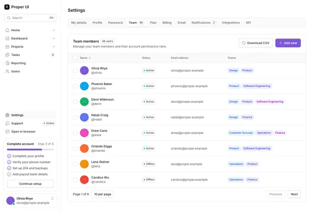Go to the Next page
Screen dimensions: 313x212
(x=294, y=194)
